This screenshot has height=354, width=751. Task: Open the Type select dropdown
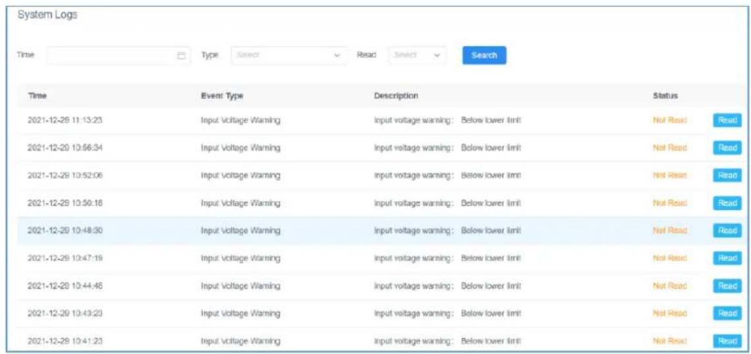tap(289, 56)
